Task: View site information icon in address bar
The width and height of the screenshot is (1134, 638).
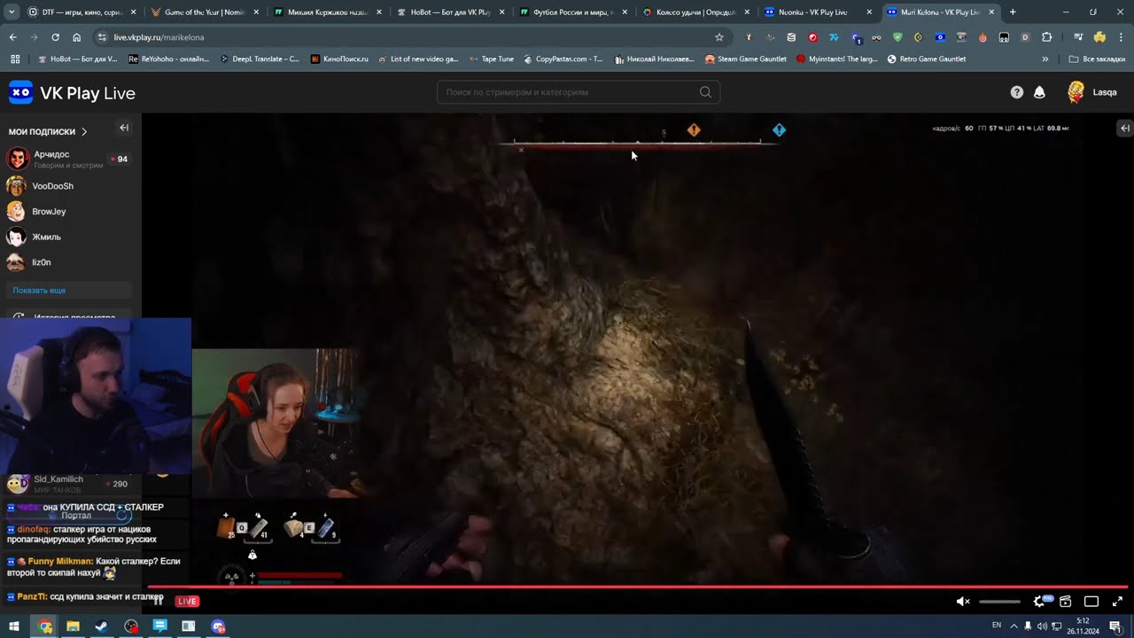Action: point(102,37)
